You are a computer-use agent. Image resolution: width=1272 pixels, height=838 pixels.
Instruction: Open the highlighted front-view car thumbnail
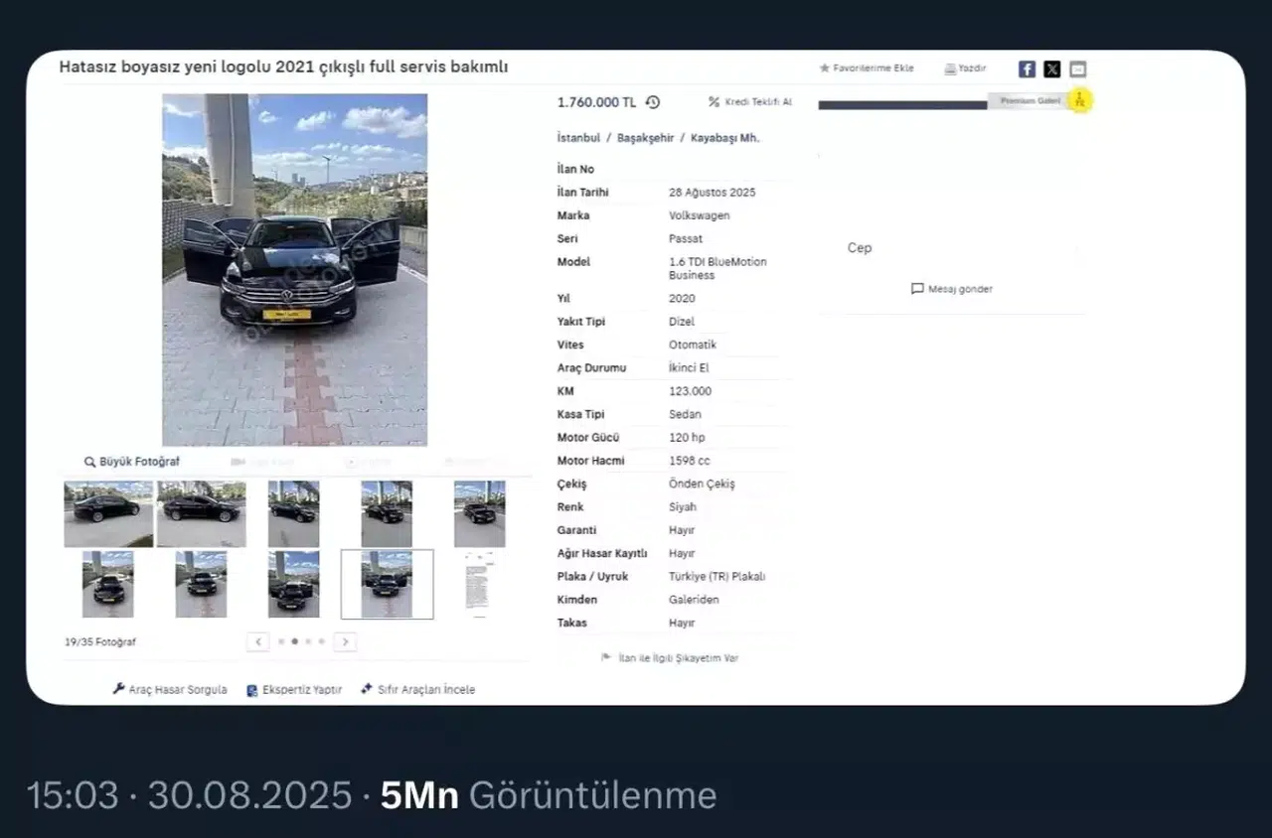tap(388, 584)
